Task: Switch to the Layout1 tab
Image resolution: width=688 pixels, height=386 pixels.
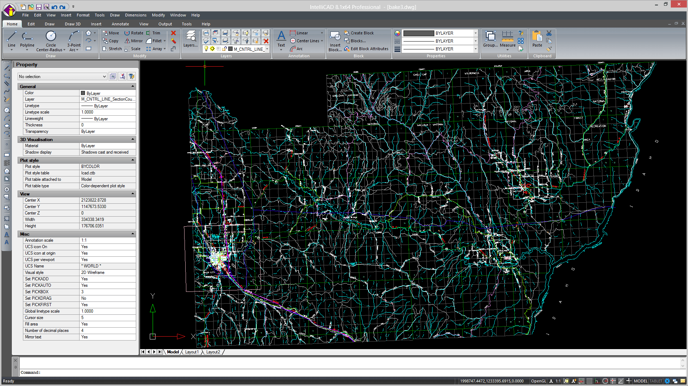Action: coord(192,352)
